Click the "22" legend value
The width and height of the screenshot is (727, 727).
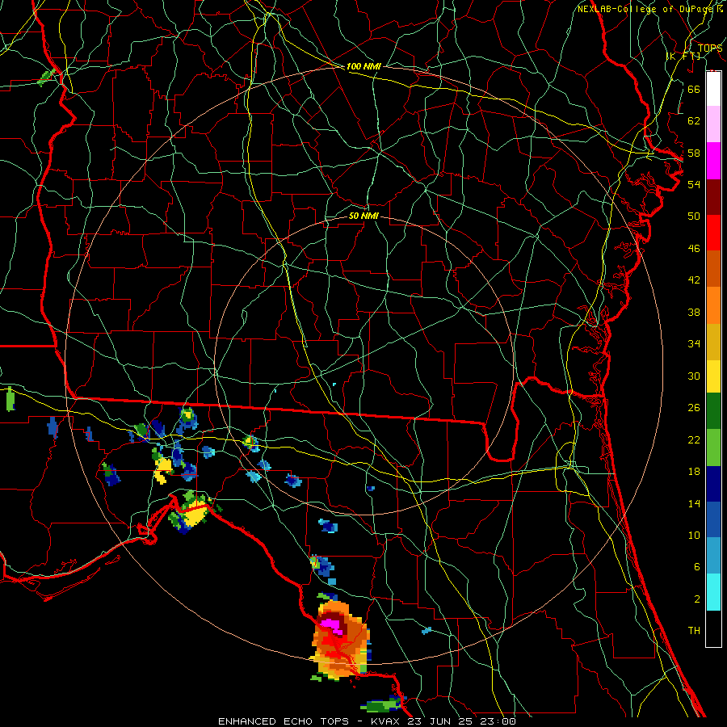[x=694, y=439]
